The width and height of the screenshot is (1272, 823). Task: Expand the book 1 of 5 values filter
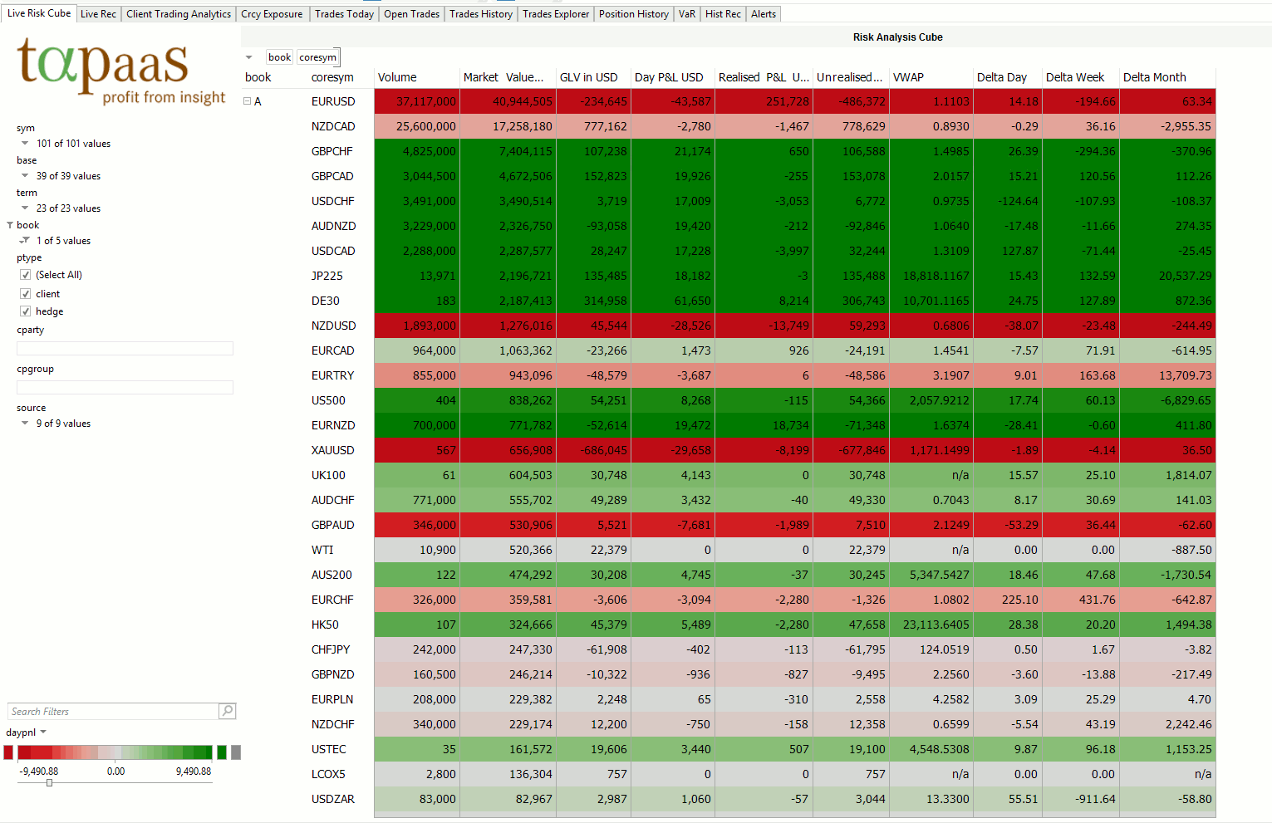pyautogui.click(x=25, y=241)
